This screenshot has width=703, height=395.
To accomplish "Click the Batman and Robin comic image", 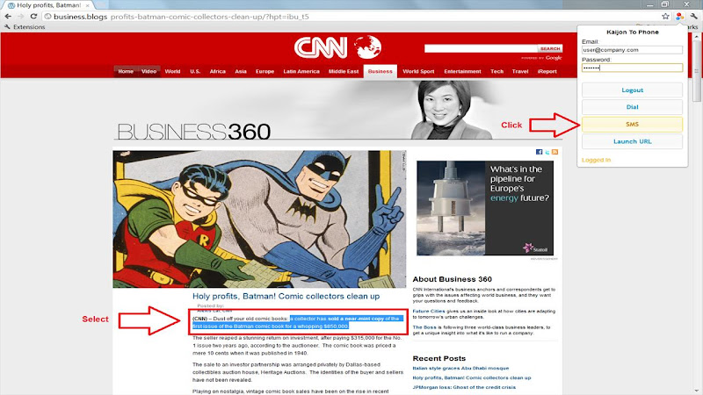I will [259, 219].
